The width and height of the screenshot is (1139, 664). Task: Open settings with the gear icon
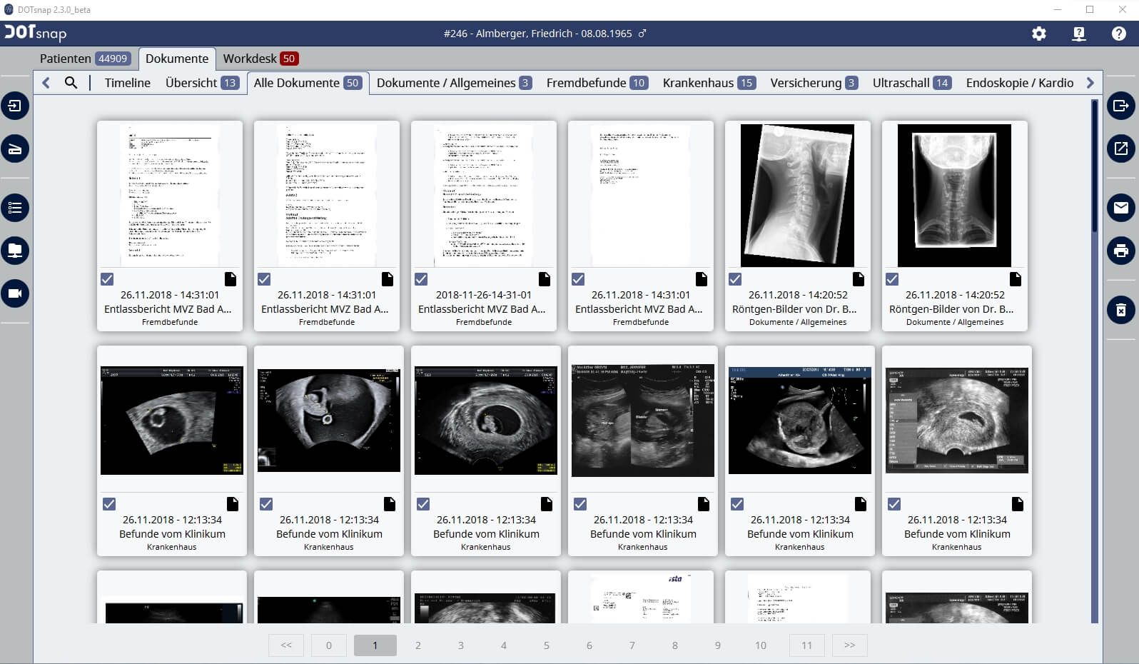pyautogui.click(x=1039, y=34)
